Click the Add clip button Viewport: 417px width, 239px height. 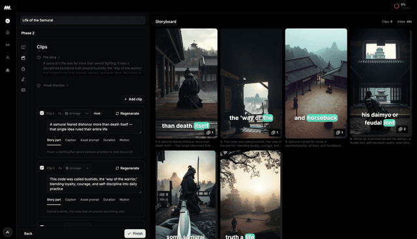(133, 99)
